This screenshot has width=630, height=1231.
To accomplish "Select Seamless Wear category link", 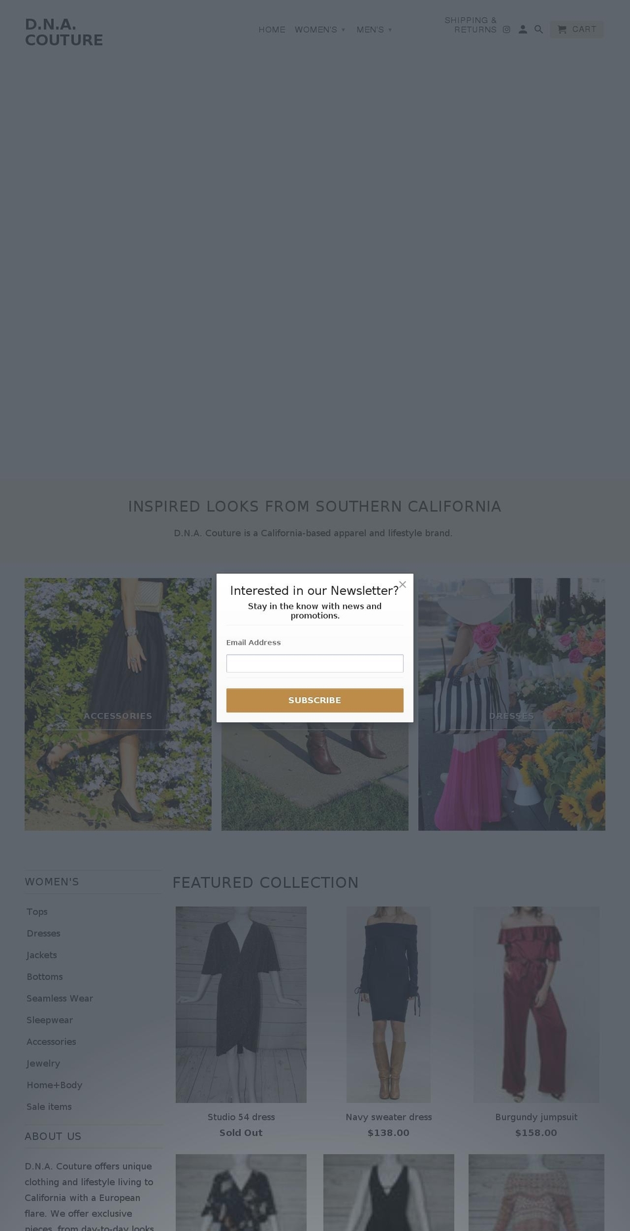I will click(x=60, y=998).
